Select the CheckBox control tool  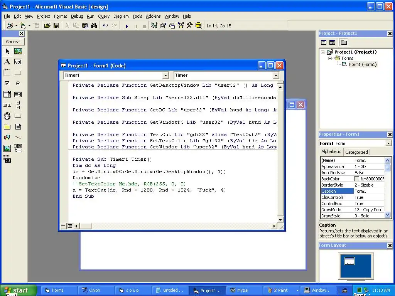point(7,83)
